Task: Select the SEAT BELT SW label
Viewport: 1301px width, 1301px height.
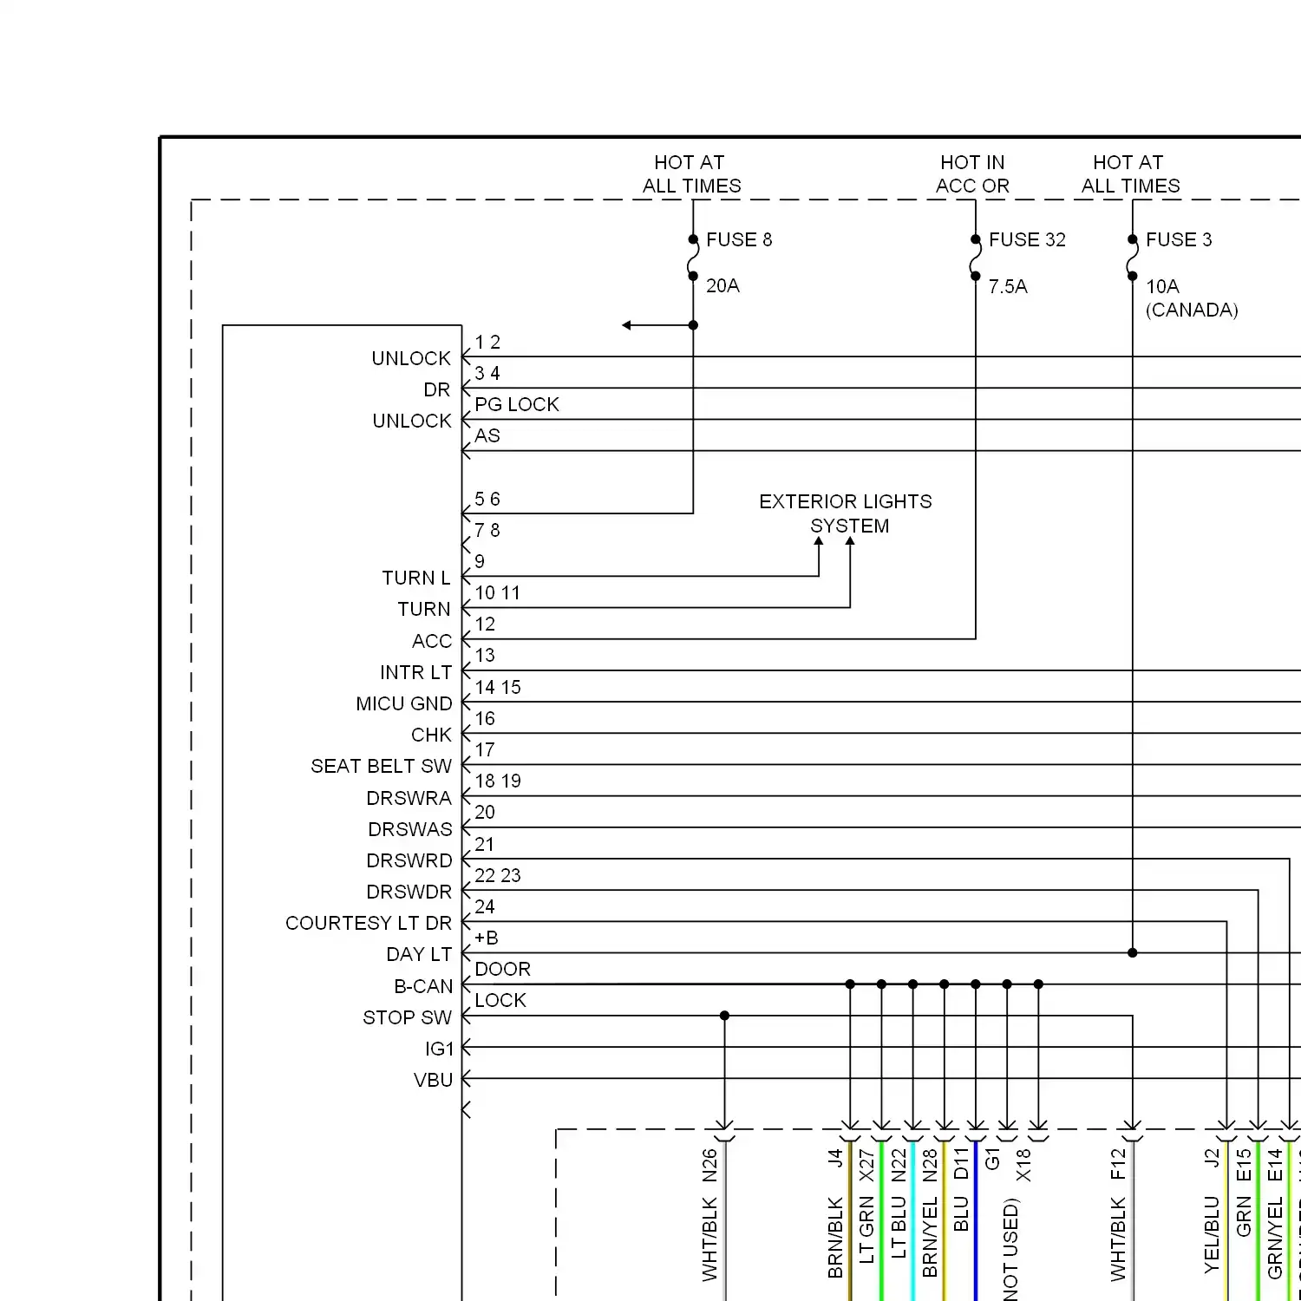Action: click(382, 766)
